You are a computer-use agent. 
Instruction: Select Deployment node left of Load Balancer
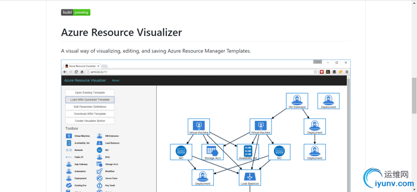[x=203, y=177]
